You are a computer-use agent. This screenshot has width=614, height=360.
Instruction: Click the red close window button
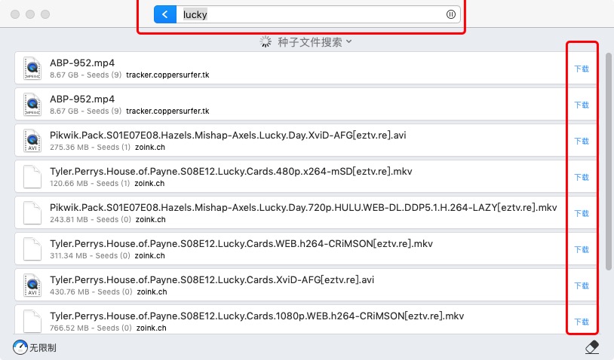tap(15, 14)
